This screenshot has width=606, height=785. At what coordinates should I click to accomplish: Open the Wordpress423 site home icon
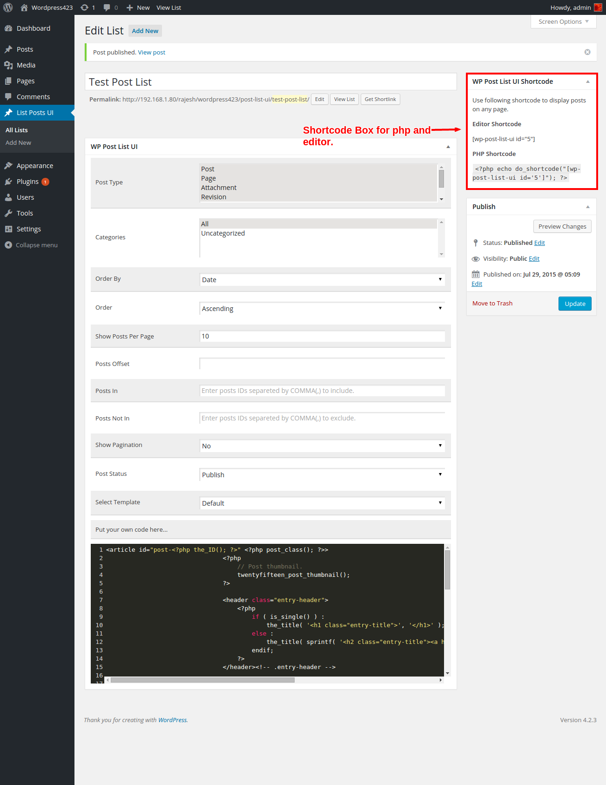(x=24, y=7)
